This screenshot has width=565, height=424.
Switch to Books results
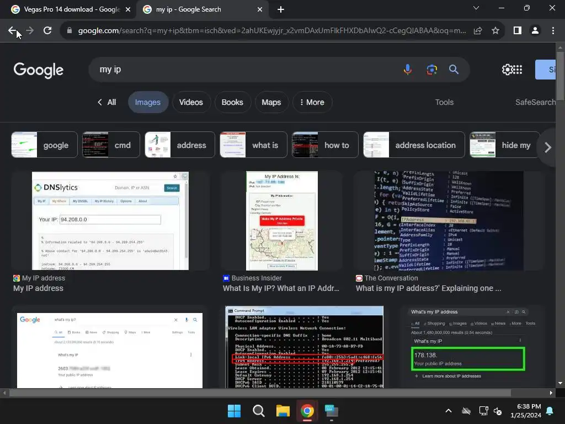click(232, 102)
